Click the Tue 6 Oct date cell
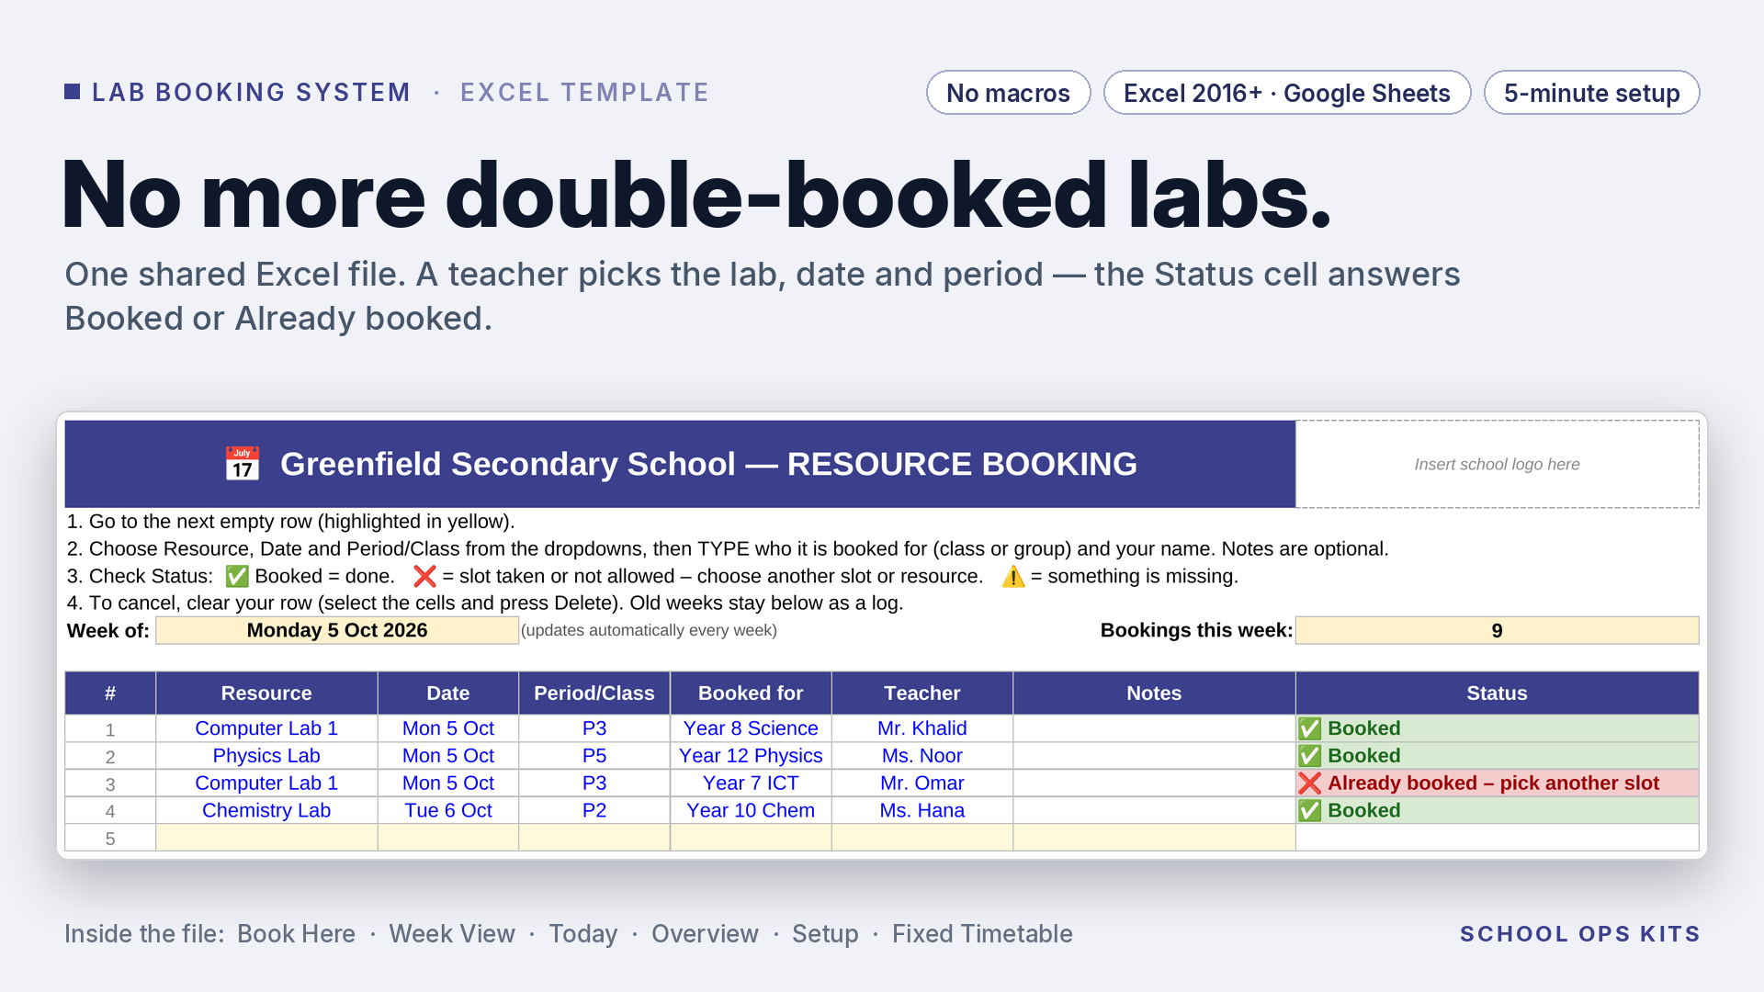1764x992 pixels. [x=448, y=811]
